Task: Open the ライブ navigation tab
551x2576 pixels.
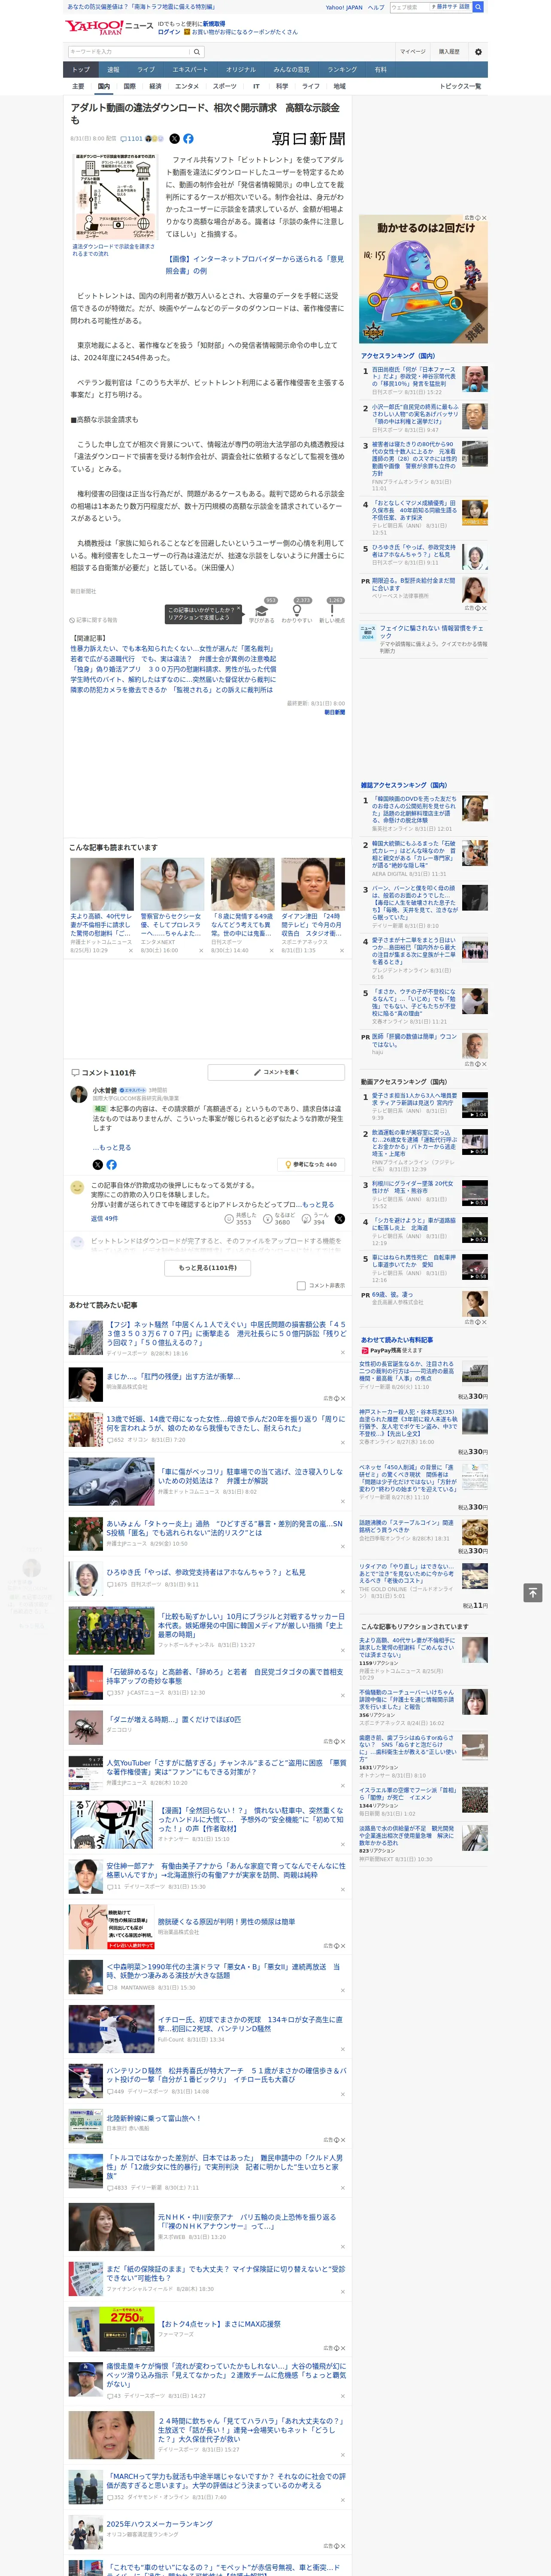Action: 146,70
